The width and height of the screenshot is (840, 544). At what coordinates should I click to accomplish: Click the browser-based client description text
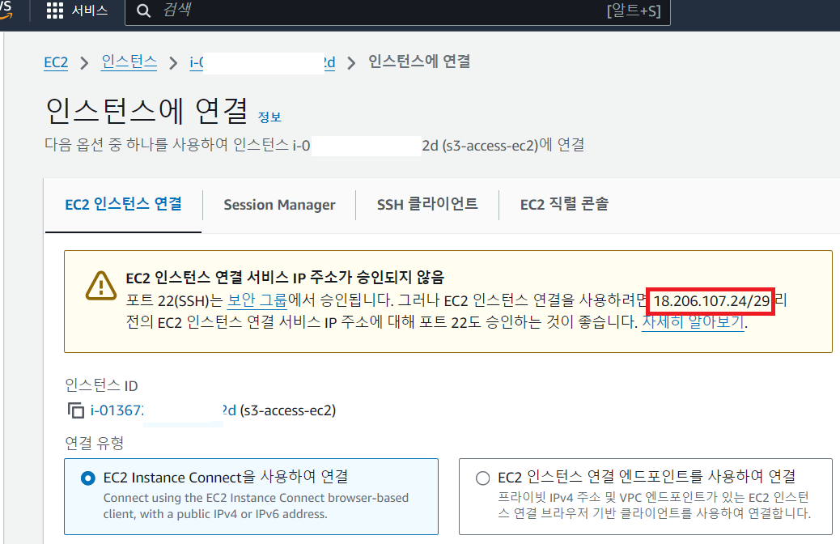click(x=256, y=506)
